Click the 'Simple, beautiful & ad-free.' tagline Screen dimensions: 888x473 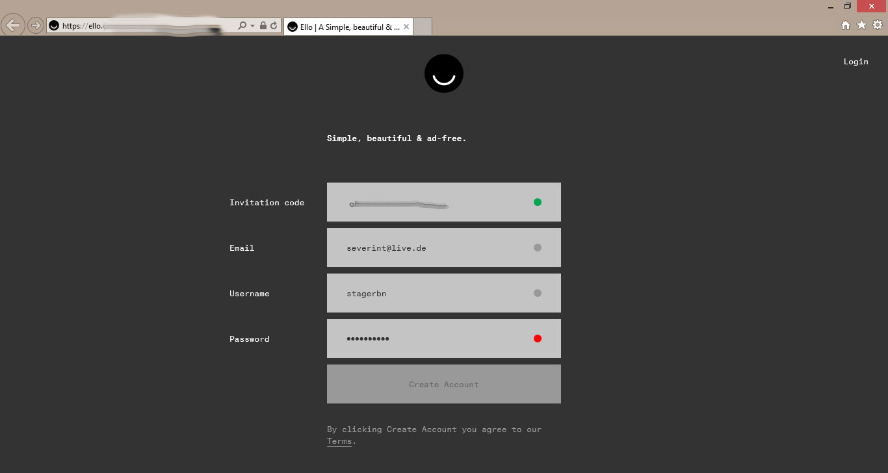click(x=397, y=138)
